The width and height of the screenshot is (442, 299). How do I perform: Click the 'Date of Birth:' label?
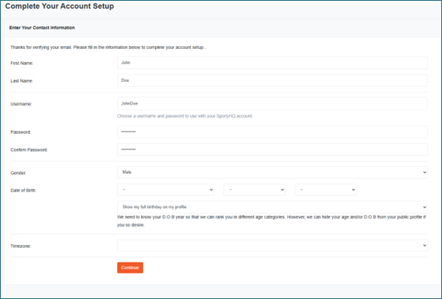click(23, 190)
